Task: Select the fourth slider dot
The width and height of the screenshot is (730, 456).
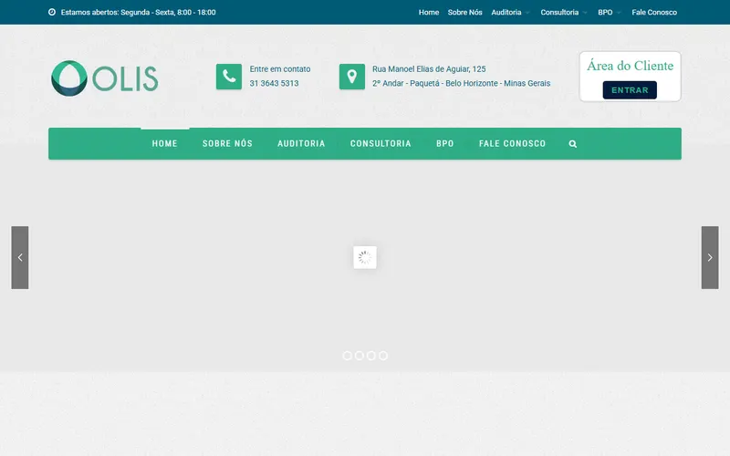Action: pos(383,356)
